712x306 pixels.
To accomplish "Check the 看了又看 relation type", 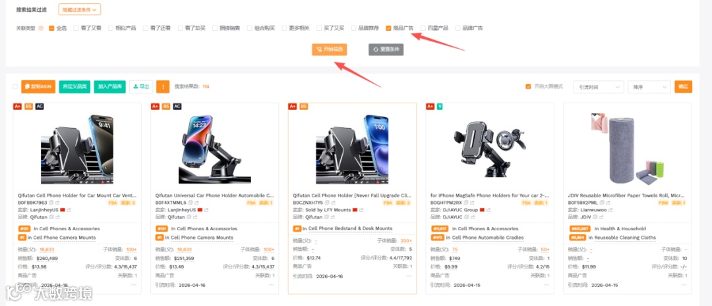I will [x=76, y=28].
